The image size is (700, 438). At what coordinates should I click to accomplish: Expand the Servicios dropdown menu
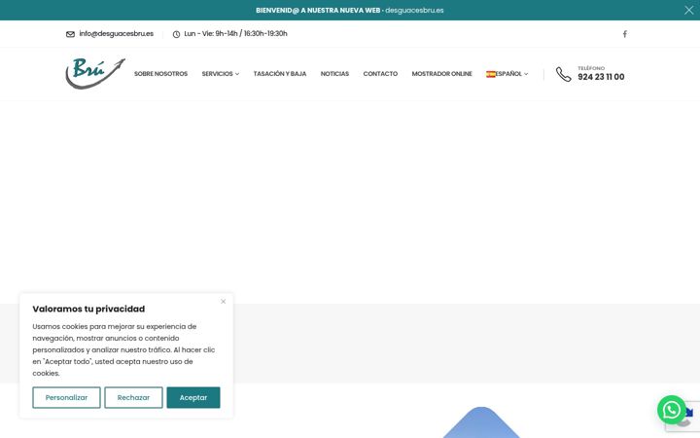coord(220,74)
